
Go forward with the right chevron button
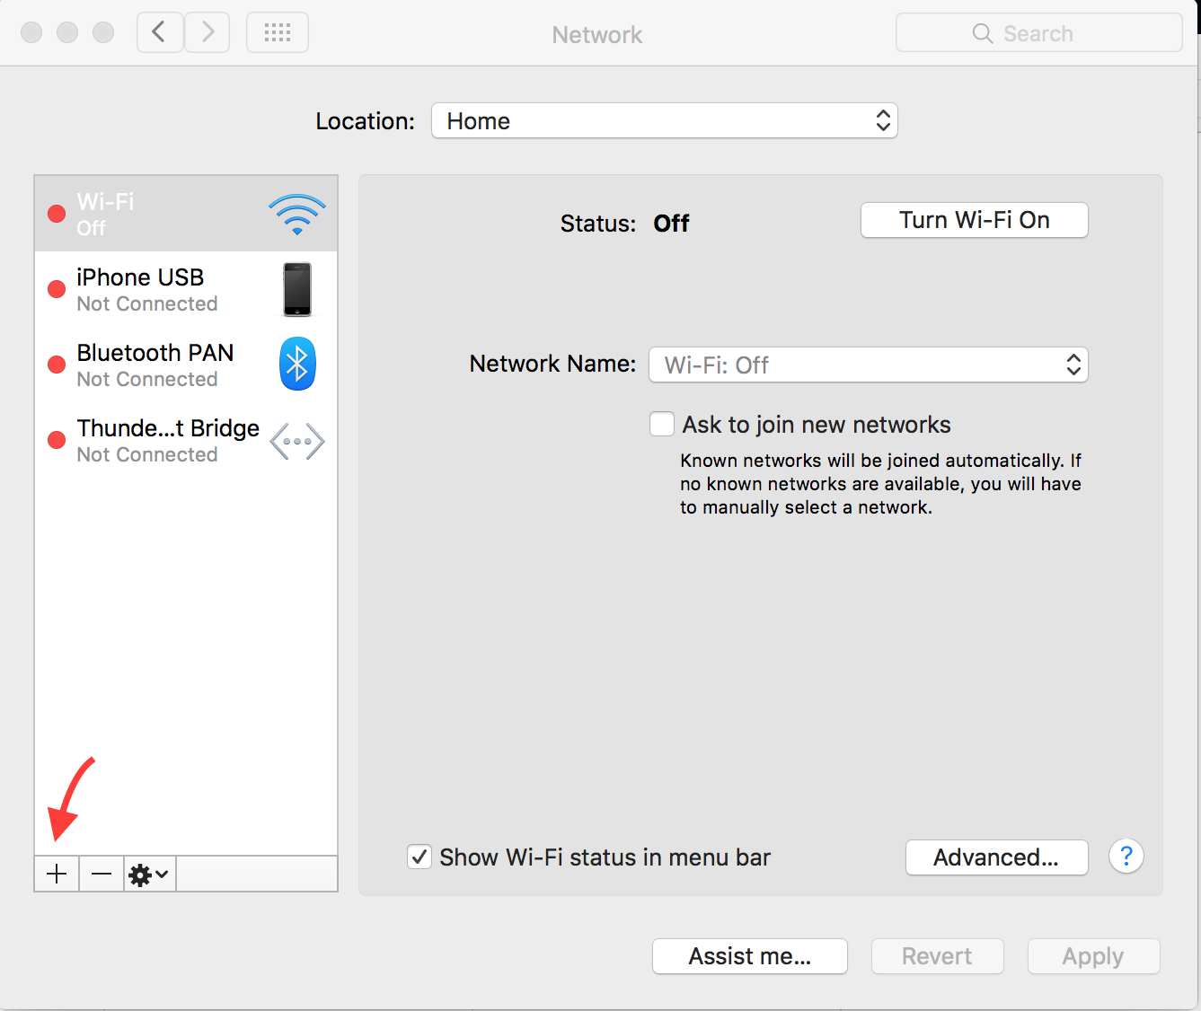208,33
